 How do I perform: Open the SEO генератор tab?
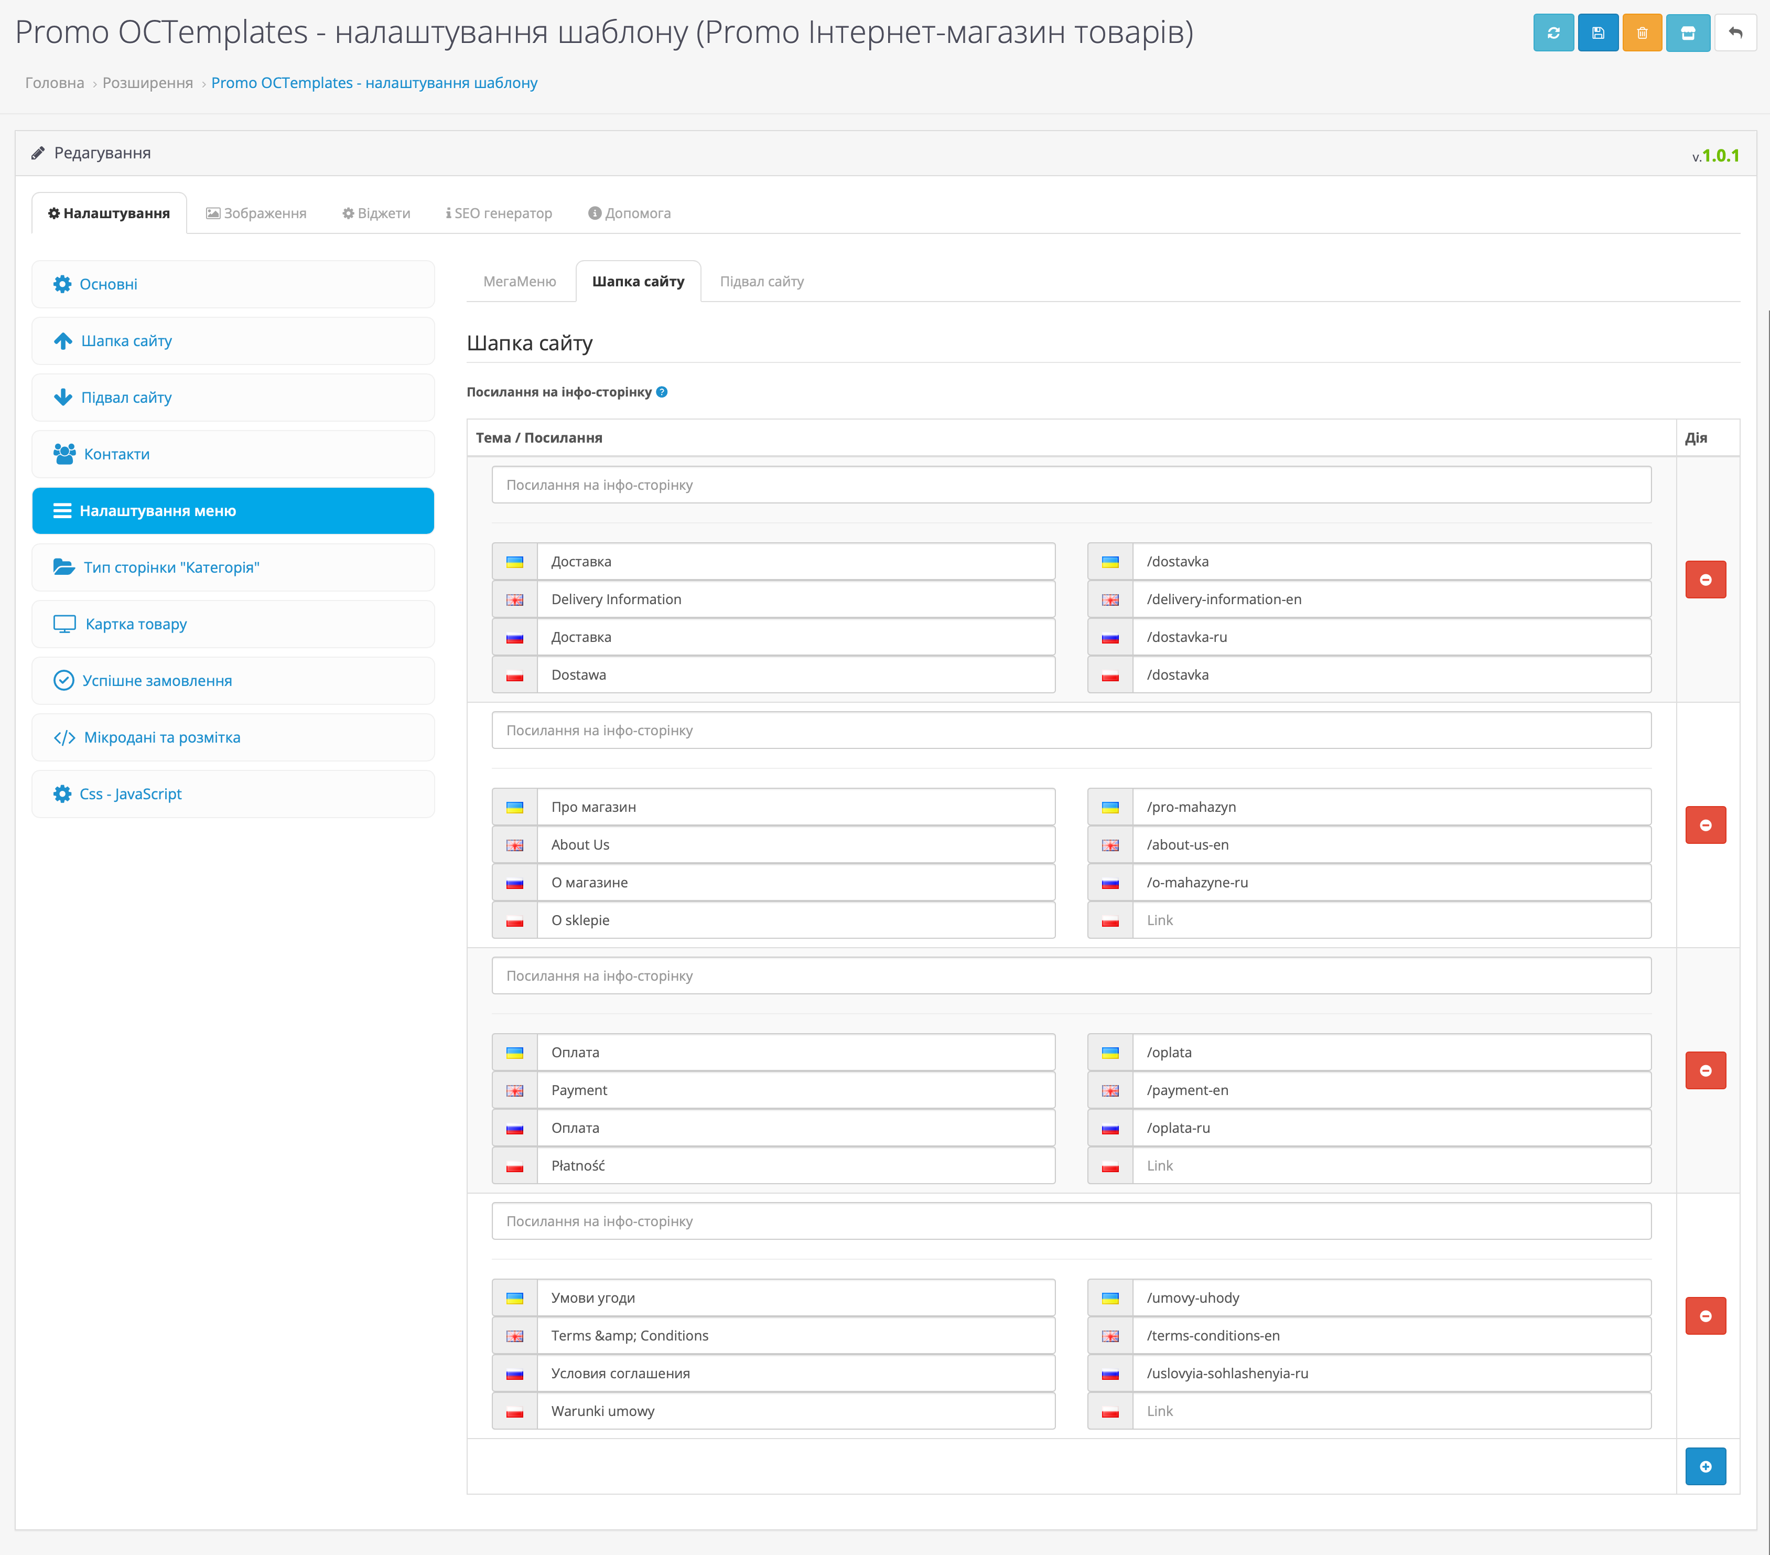click(x=499, y=213)
